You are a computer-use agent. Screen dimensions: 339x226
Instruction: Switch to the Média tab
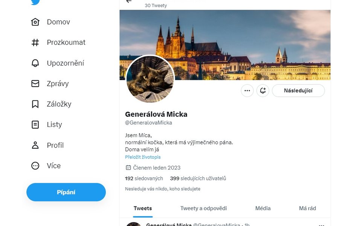[263, 208]
